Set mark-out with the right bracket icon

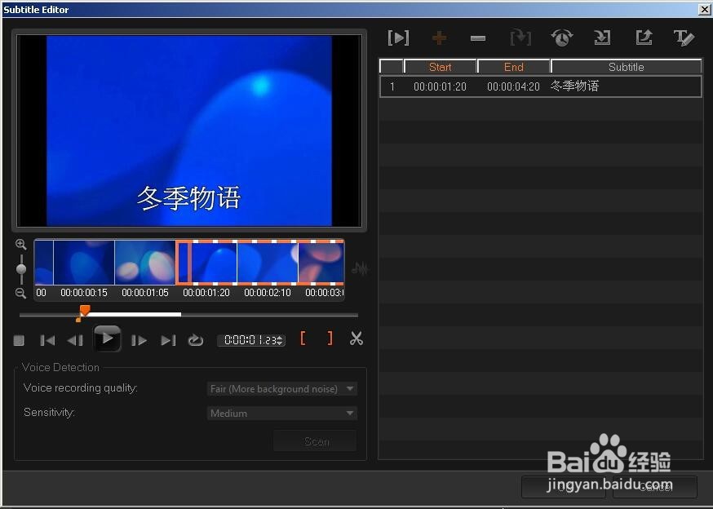click(x=330, y=339)
